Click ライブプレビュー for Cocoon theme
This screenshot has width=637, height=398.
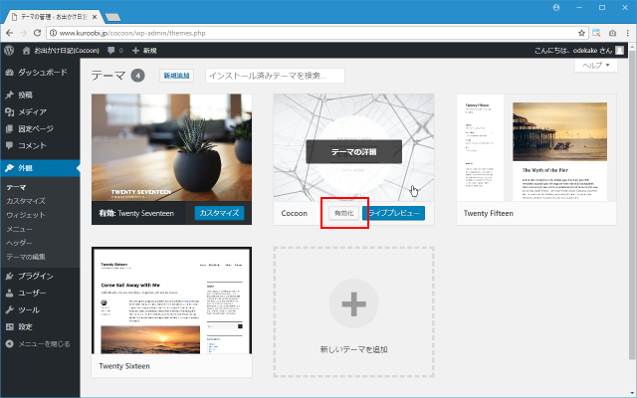click(x=394, y=213)
